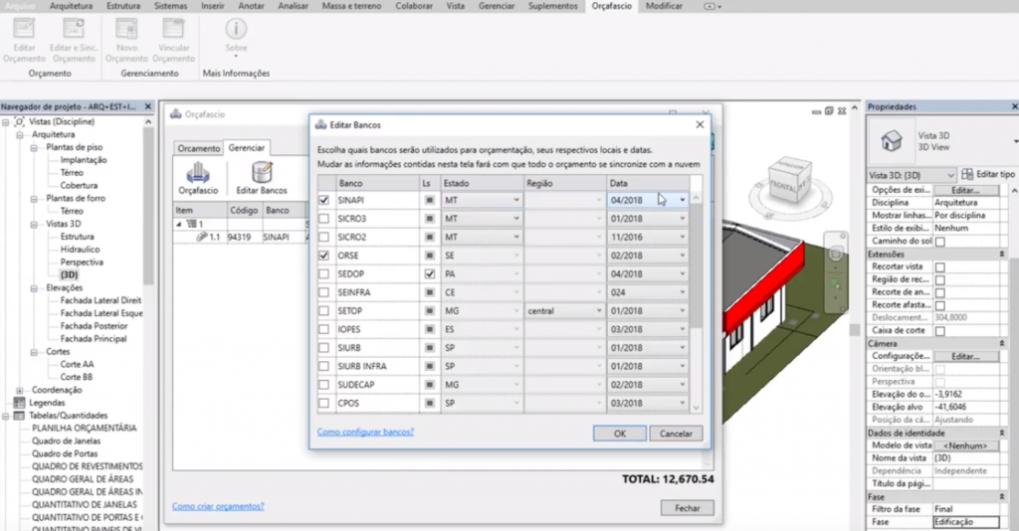Close the Navegador de projeto panel
1019x531 pixels.
147,106
